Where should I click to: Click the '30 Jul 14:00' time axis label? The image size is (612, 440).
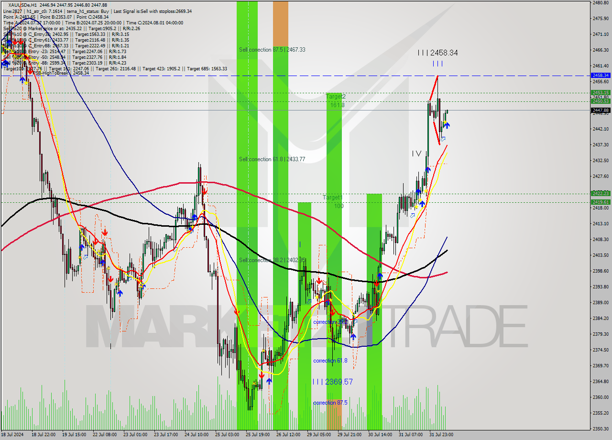click(380, 435)
